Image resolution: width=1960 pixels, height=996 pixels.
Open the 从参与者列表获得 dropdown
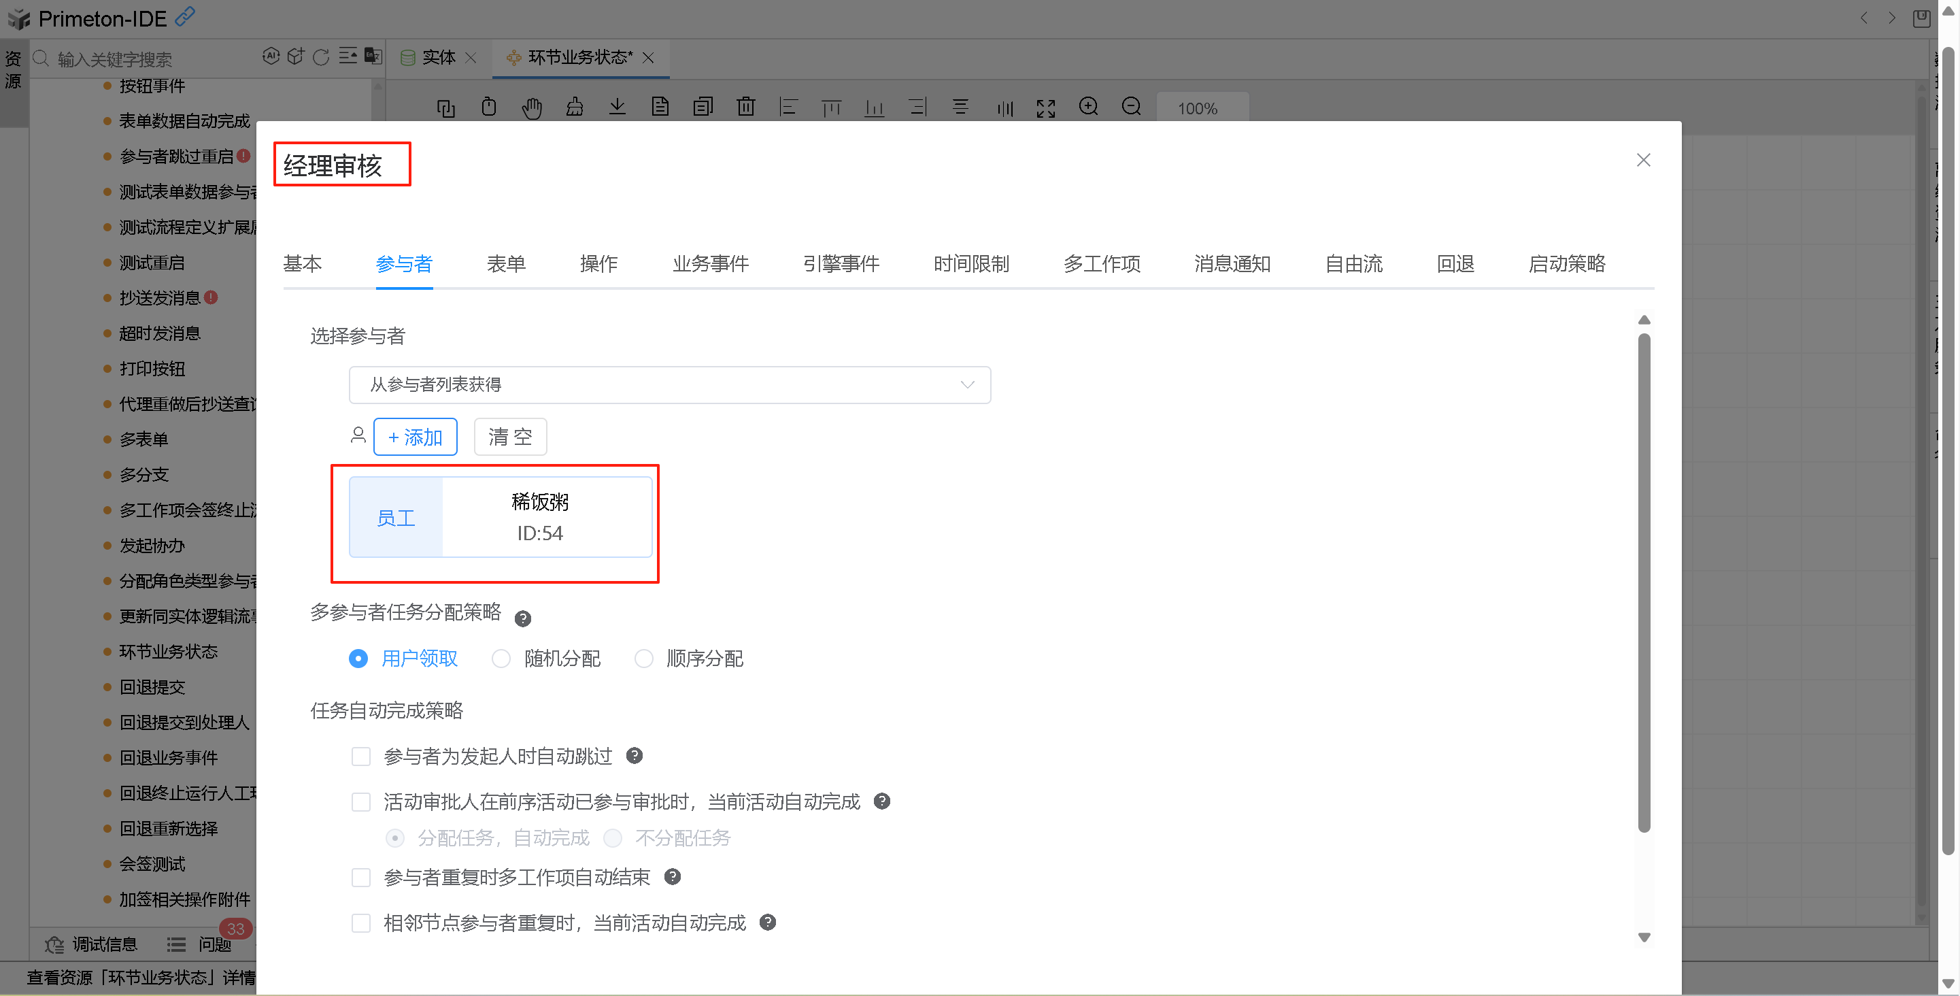point(669,384)
